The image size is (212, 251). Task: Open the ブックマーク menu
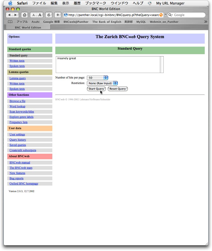tap(96, 3)
